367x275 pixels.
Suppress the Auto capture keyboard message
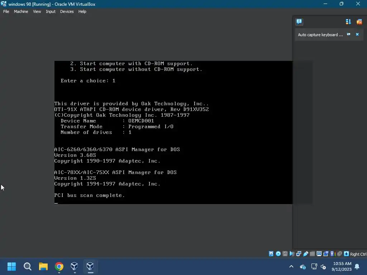pos(349,34)
